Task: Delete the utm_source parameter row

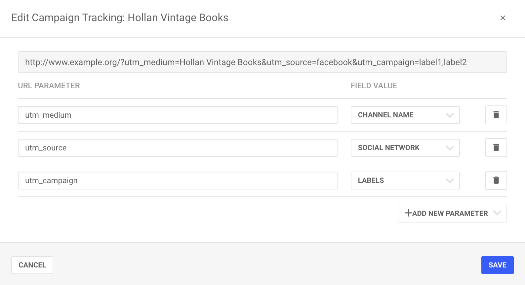Action: pos(496,147)
